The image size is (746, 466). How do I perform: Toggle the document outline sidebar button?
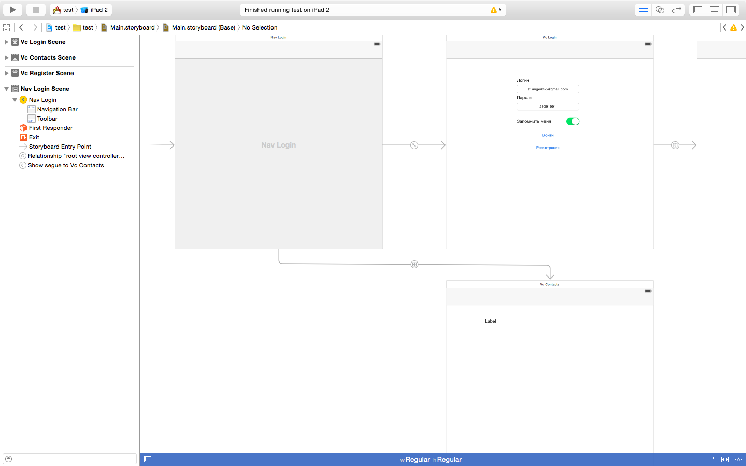coord(148,459)
